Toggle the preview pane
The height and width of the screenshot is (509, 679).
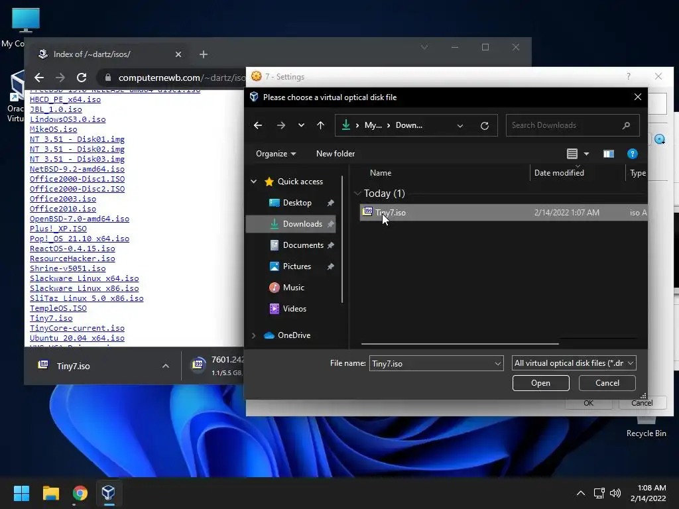[x=609, y=154]
